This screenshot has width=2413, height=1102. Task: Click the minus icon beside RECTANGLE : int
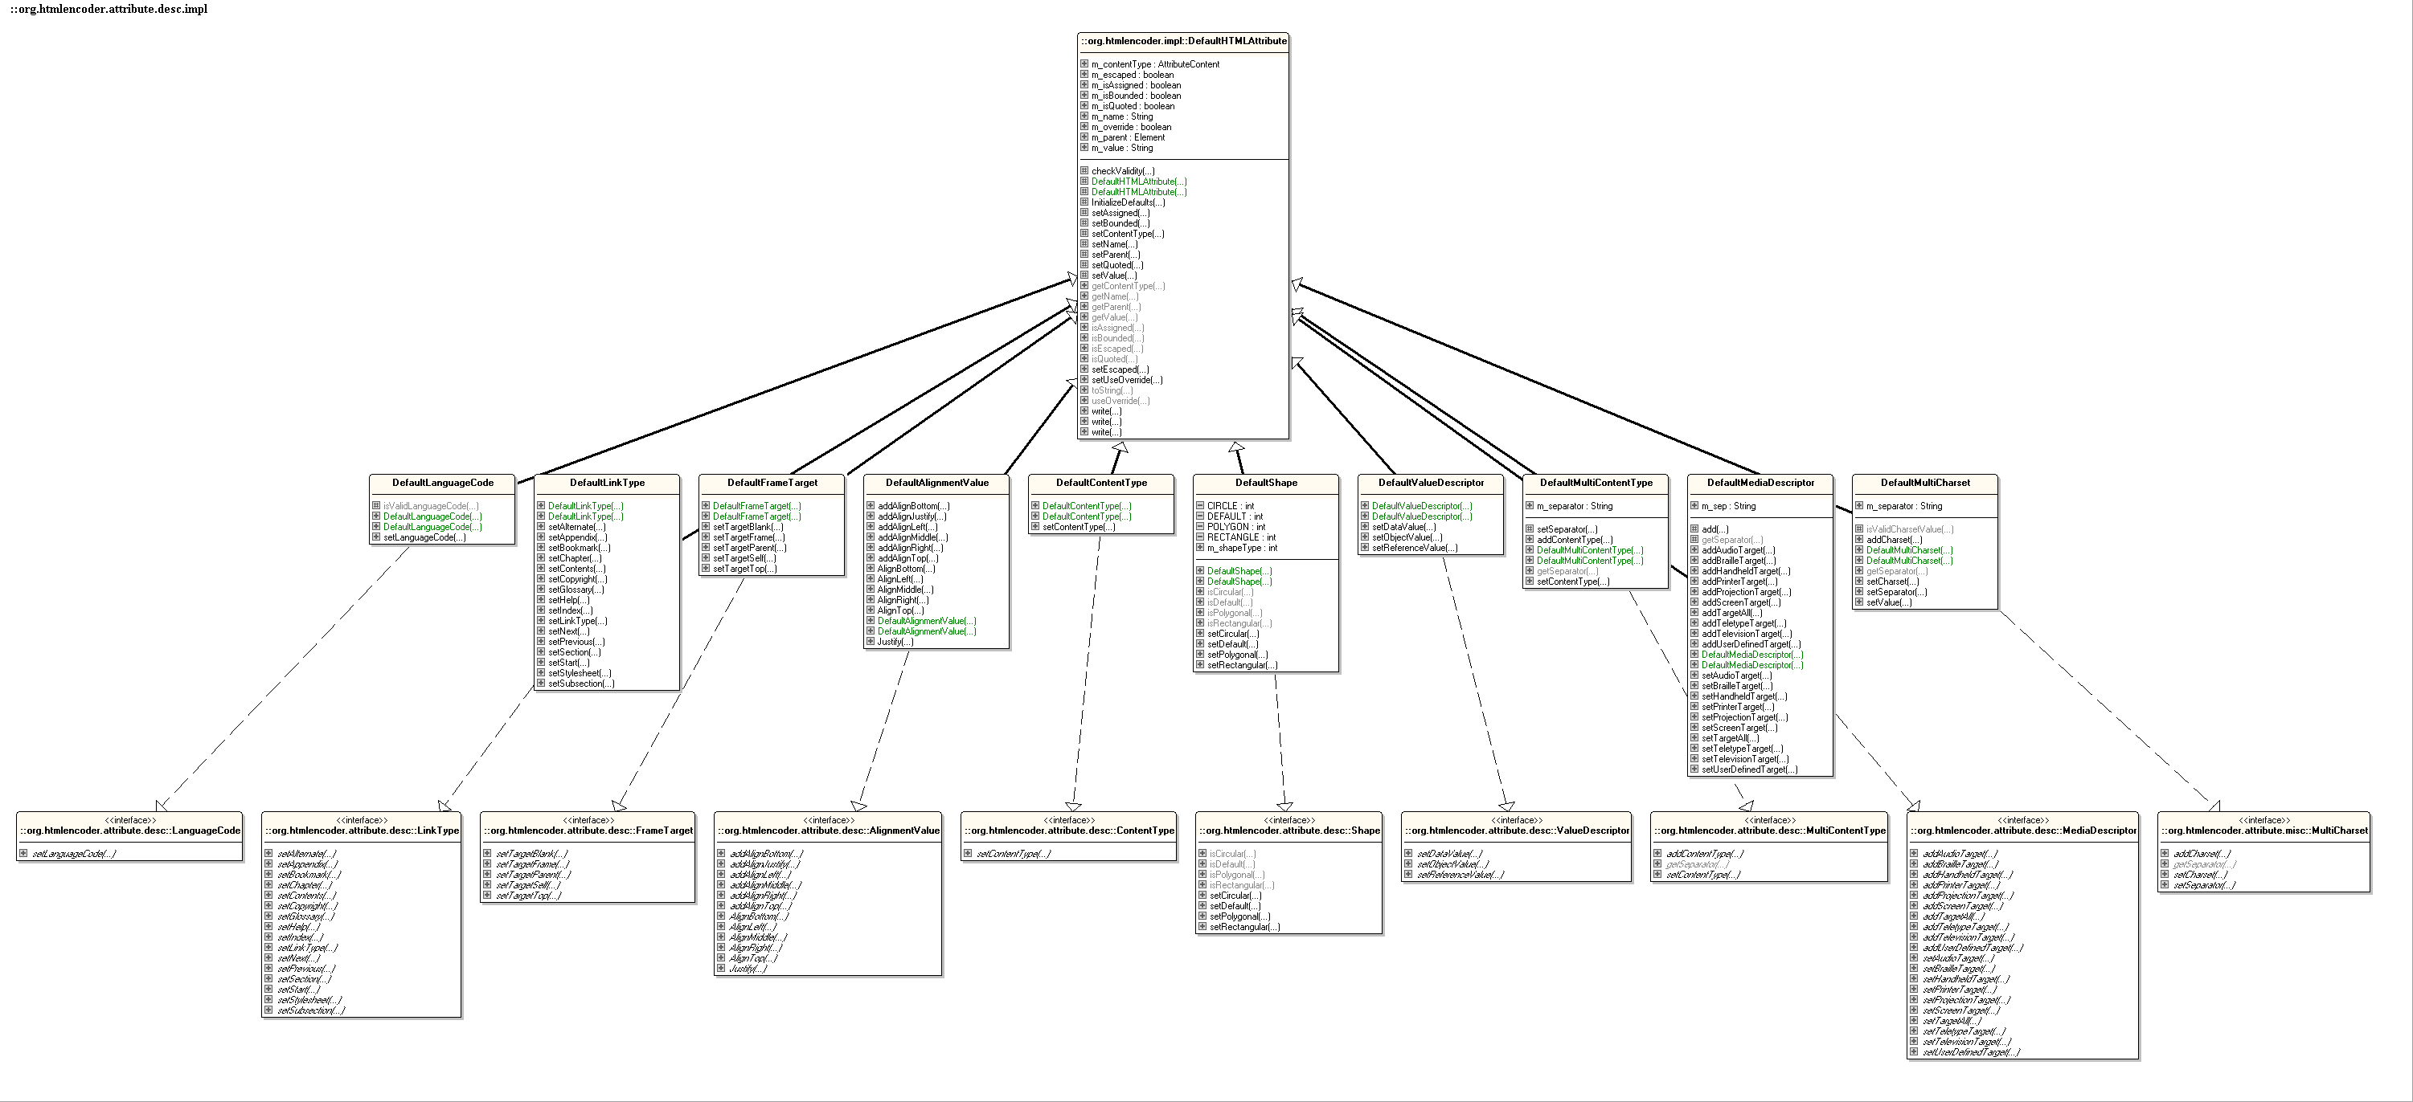pos(1200,537)
